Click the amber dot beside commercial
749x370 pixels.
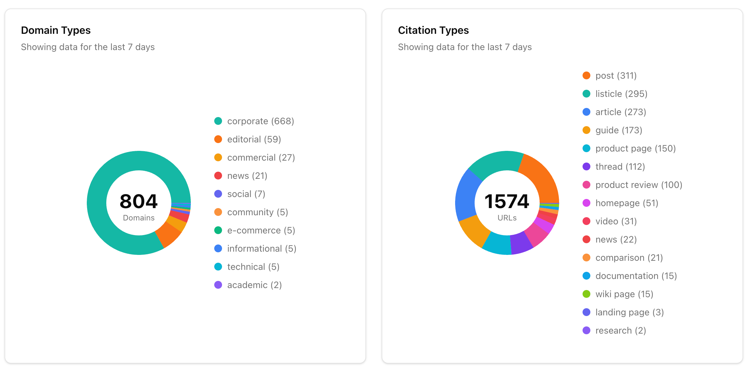tap(218, 157)
